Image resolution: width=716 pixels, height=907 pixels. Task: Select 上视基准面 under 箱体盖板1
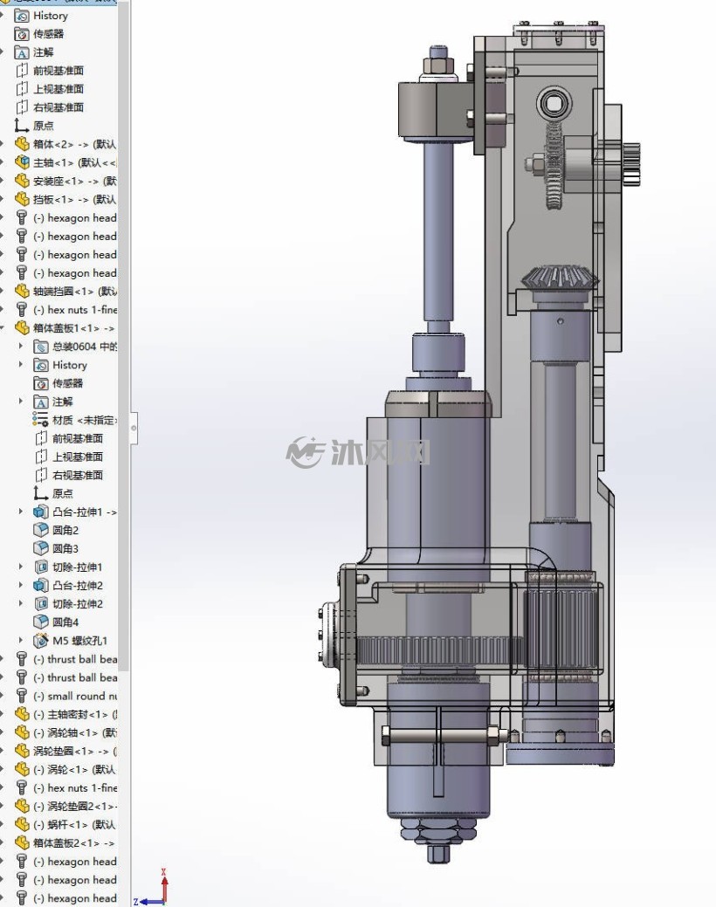pos(78,457)
